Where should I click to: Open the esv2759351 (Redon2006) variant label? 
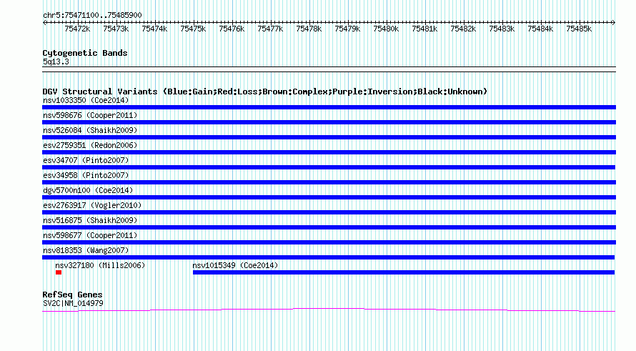coord(90,145)
